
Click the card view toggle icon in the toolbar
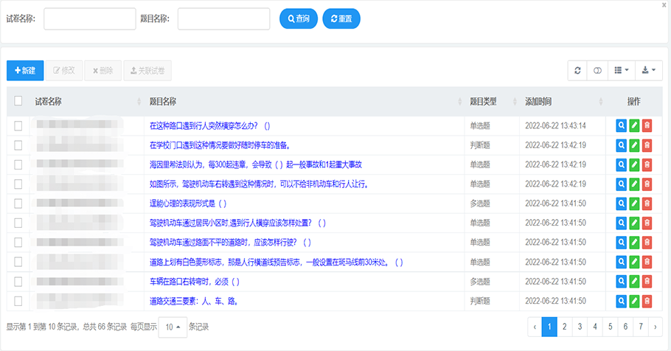click(x=598, y=70)
